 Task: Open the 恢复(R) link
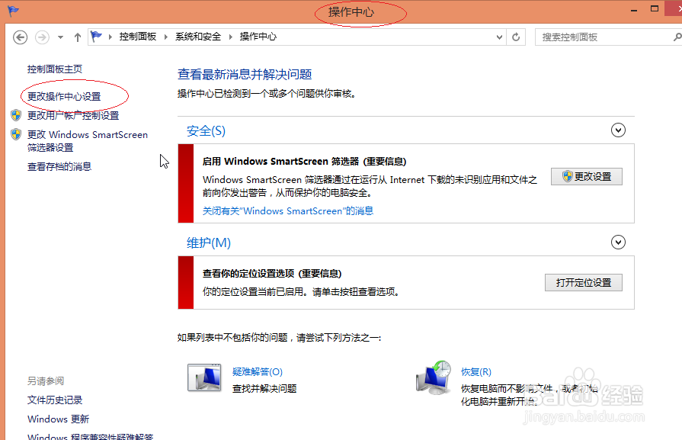click(475, 371)
